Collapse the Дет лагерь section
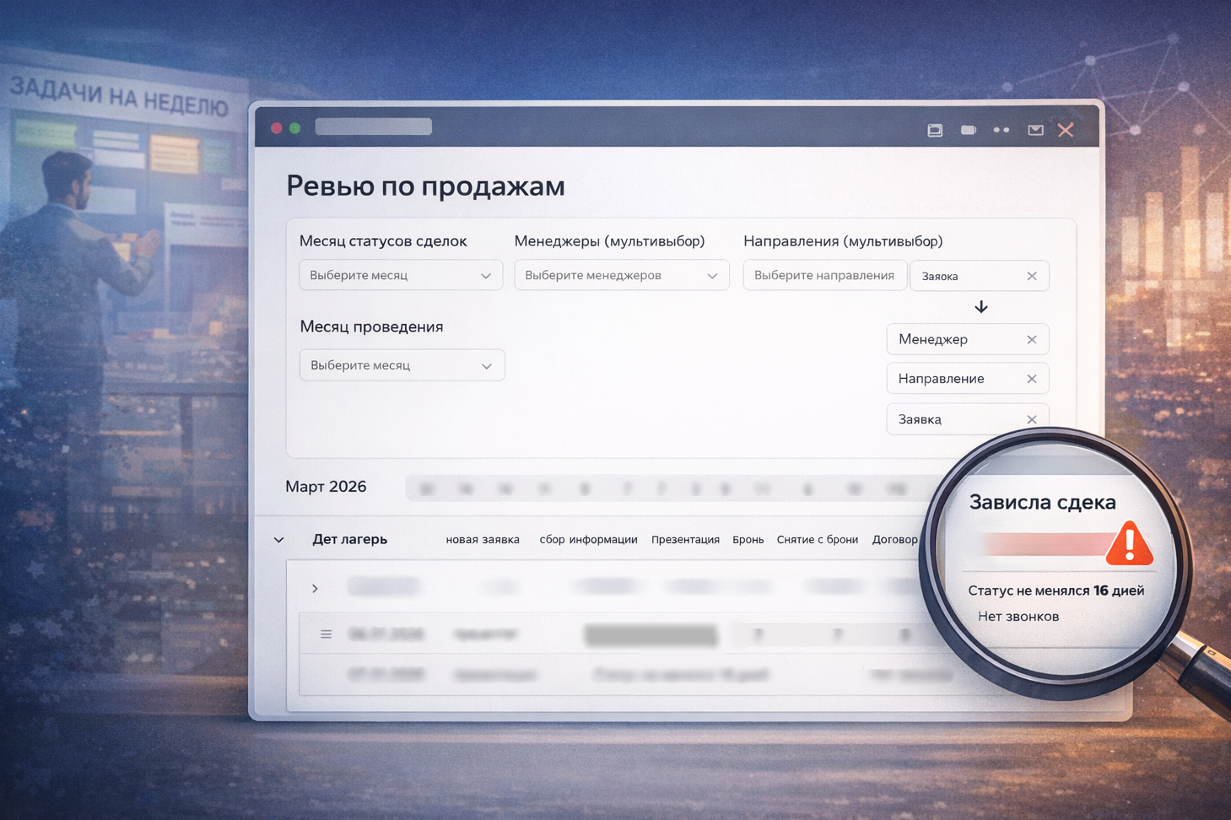Viewport: 1231px width, 820px height. click(278, 539)
